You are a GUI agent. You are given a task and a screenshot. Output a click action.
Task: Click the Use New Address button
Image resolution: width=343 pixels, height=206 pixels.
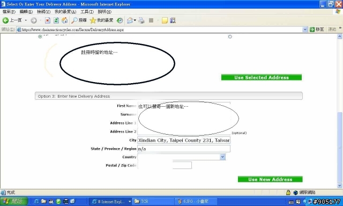coord(270,179)
